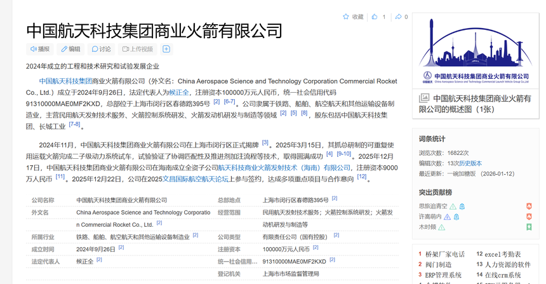
Task: Open reference [3] after 正式揭牌
Action: pyautogui.click(x=265, y=142)
